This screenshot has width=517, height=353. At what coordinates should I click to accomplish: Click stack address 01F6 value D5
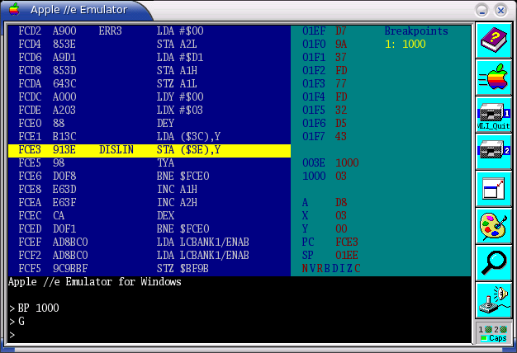325,123
